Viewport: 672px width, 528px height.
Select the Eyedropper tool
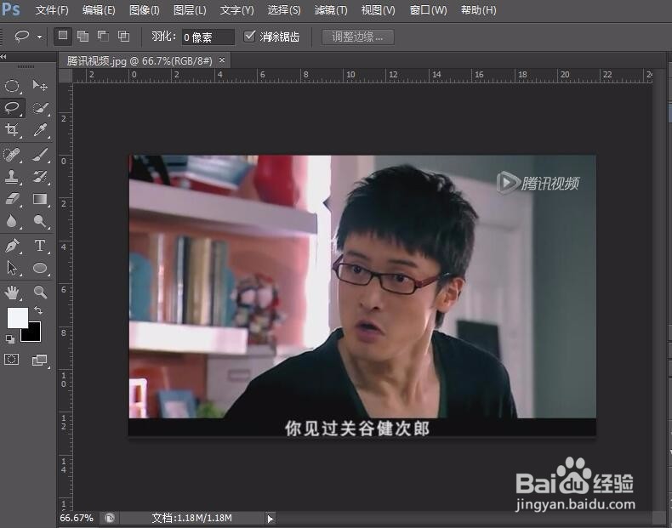[x=40, y=129]
